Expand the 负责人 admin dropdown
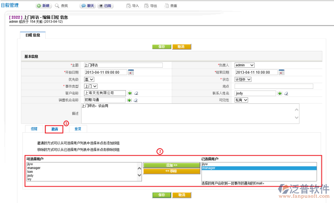 pyautogui.click(x=245, y=65)
